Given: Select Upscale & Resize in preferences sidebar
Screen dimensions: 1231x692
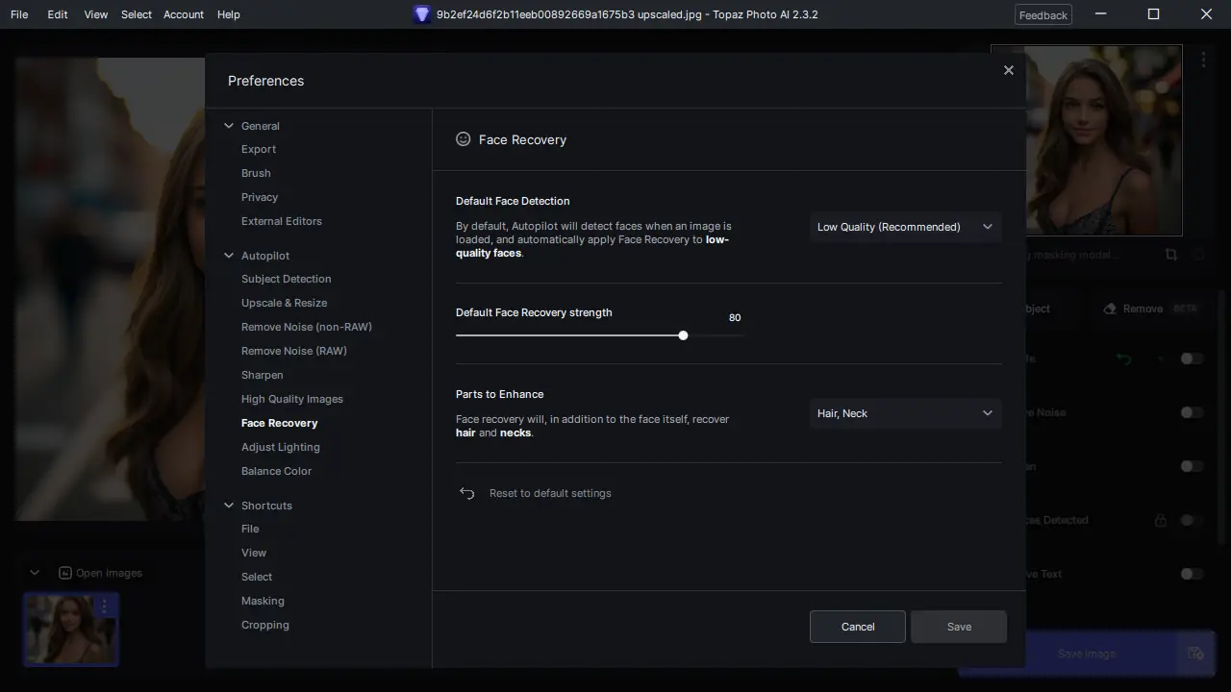Looking at the screenshot, I should pyautogui.click(x=284, y=303).
